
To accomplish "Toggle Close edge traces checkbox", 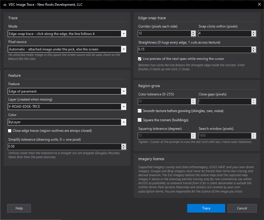I will (10, 131).
